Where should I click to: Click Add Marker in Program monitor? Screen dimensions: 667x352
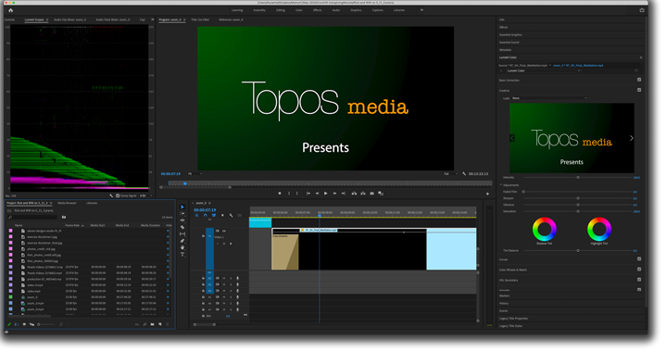[280, 194]
